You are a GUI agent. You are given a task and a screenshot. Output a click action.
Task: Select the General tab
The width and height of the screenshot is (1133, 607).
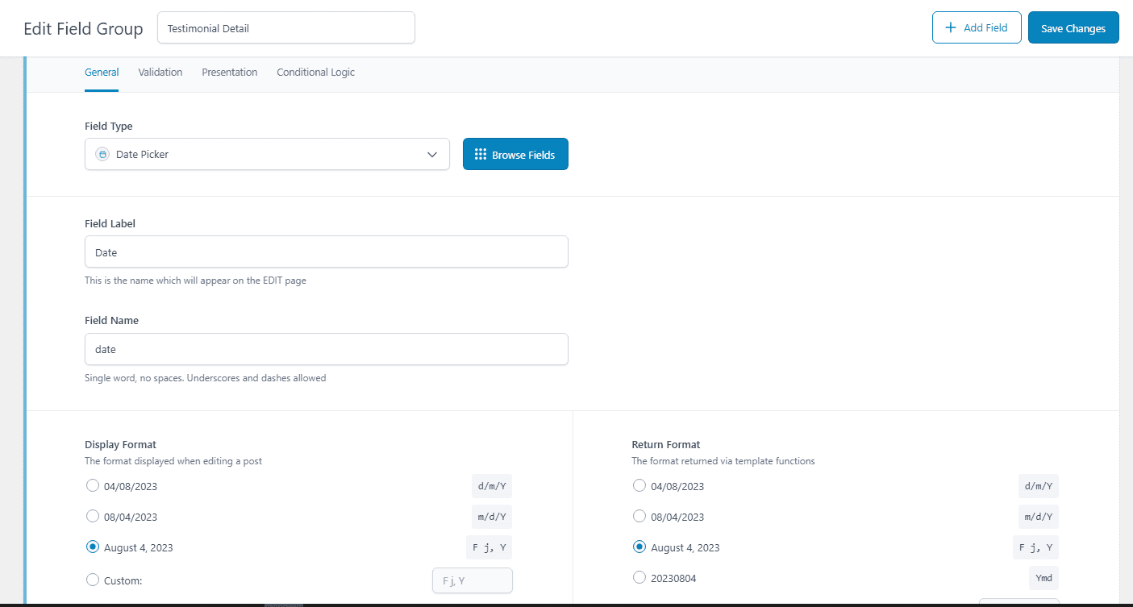(102, 73)
